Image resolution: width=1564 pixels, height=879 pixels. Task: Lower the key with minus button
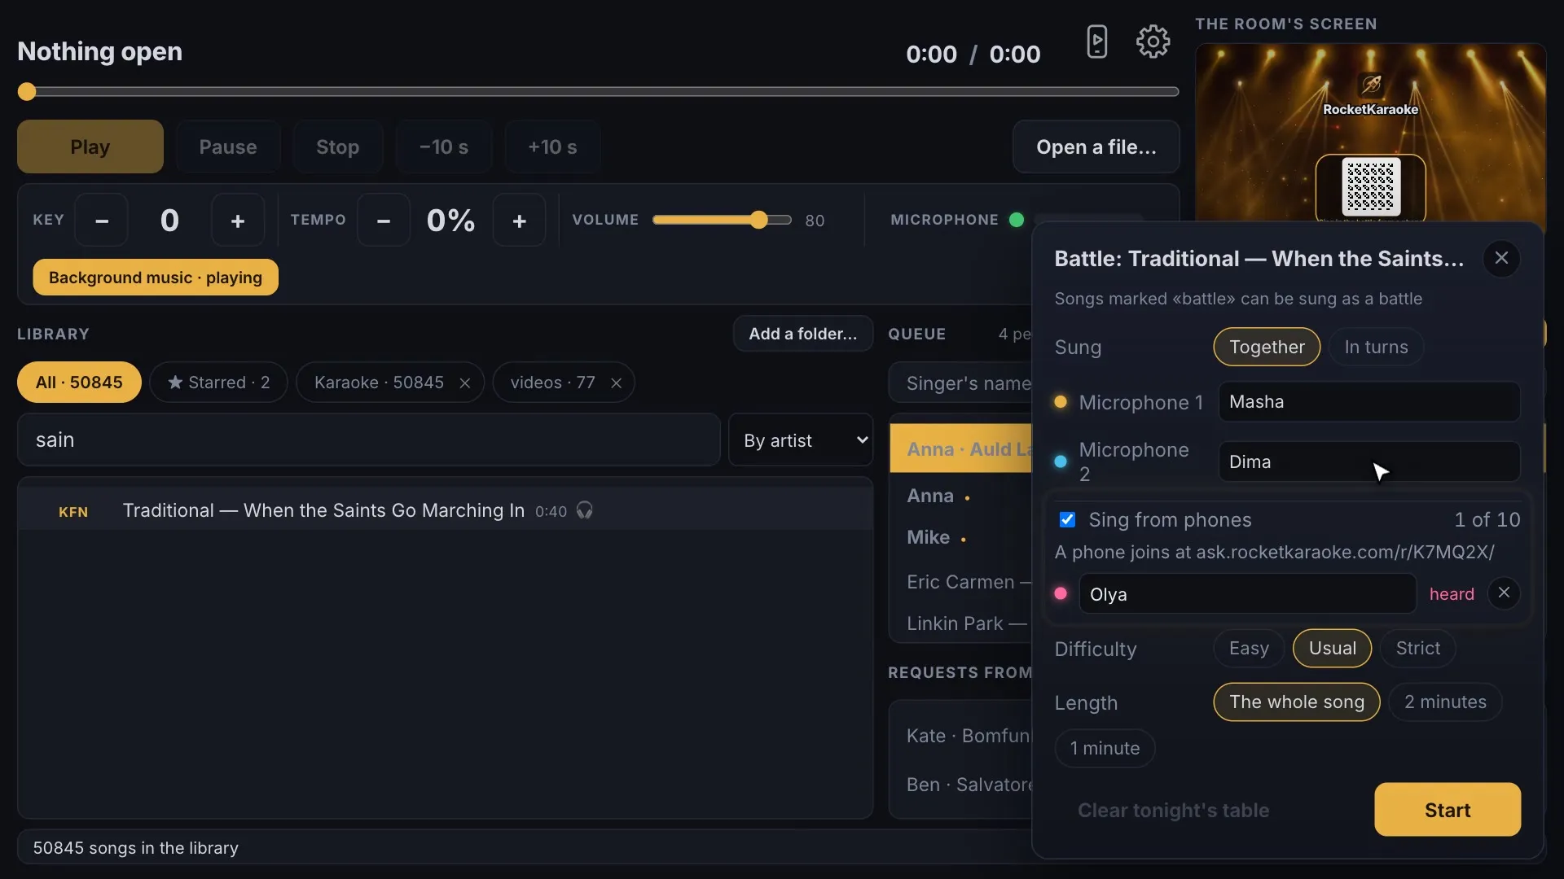102,221
